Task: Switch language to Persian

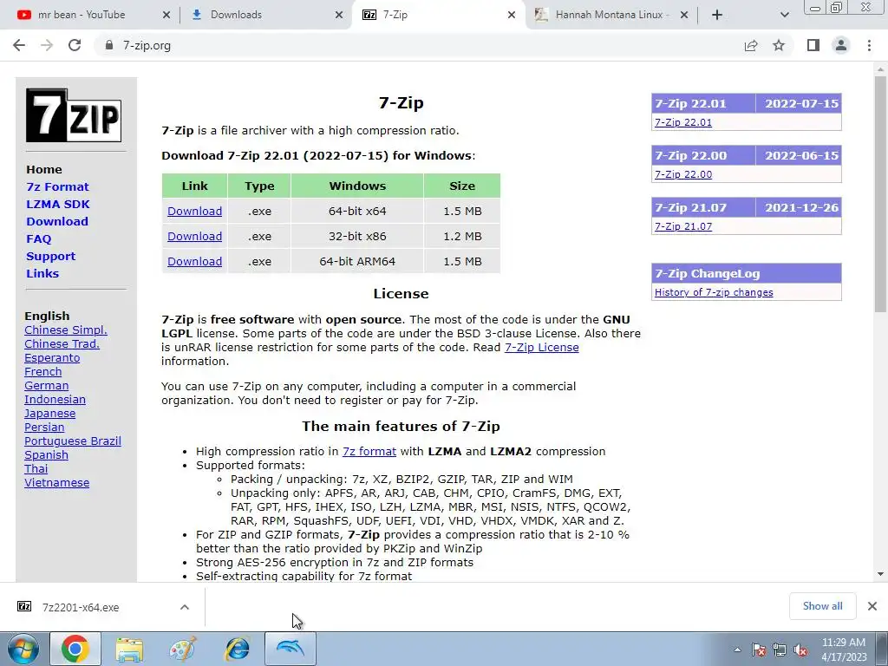Action: [x=44, y=427]
